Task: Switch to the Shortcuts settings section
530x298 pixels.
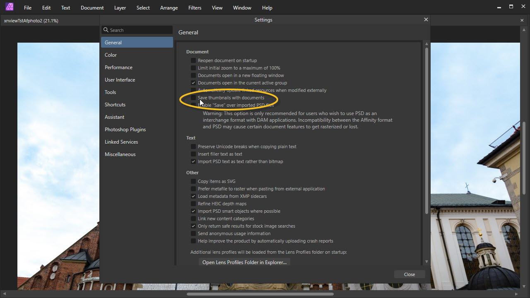Action: coord(115,105)
